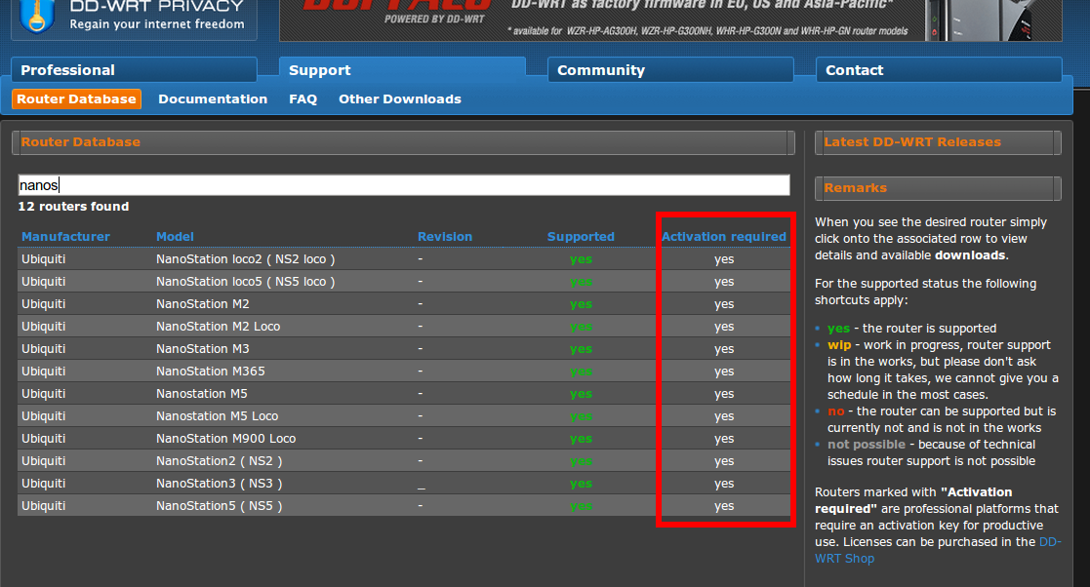Select the NanoStation M365 row
This screenshot has width=1090, height=587.
(404, 371)
